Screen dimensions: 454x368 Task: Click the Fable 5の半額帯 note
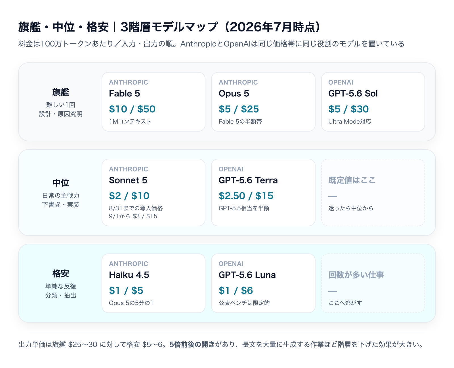(x=240, y=121)
